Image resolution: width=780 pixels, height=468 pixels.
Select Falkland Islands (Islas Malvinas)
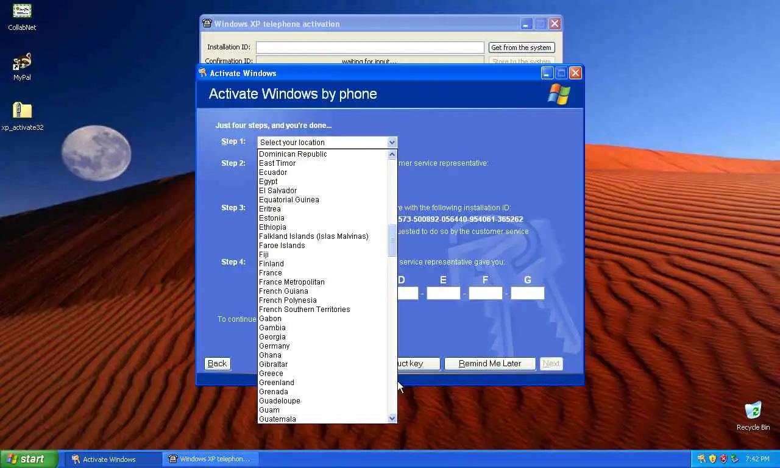click(323, 236)
